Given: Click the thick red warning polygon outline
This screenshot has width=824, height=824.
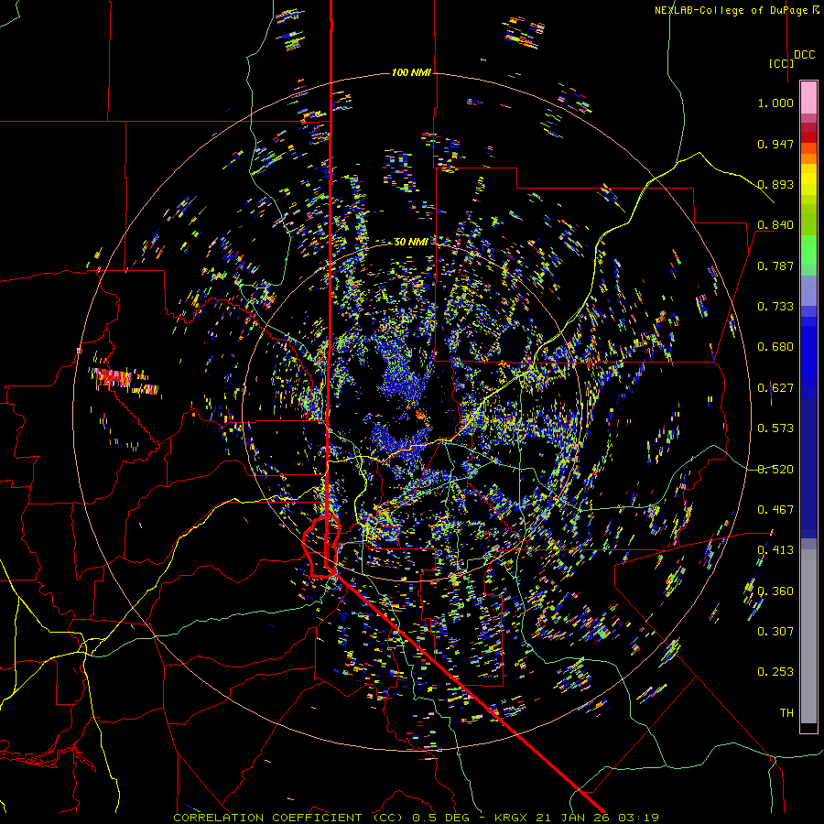Looking at the screenshot, I should click(x=321, y=548).
